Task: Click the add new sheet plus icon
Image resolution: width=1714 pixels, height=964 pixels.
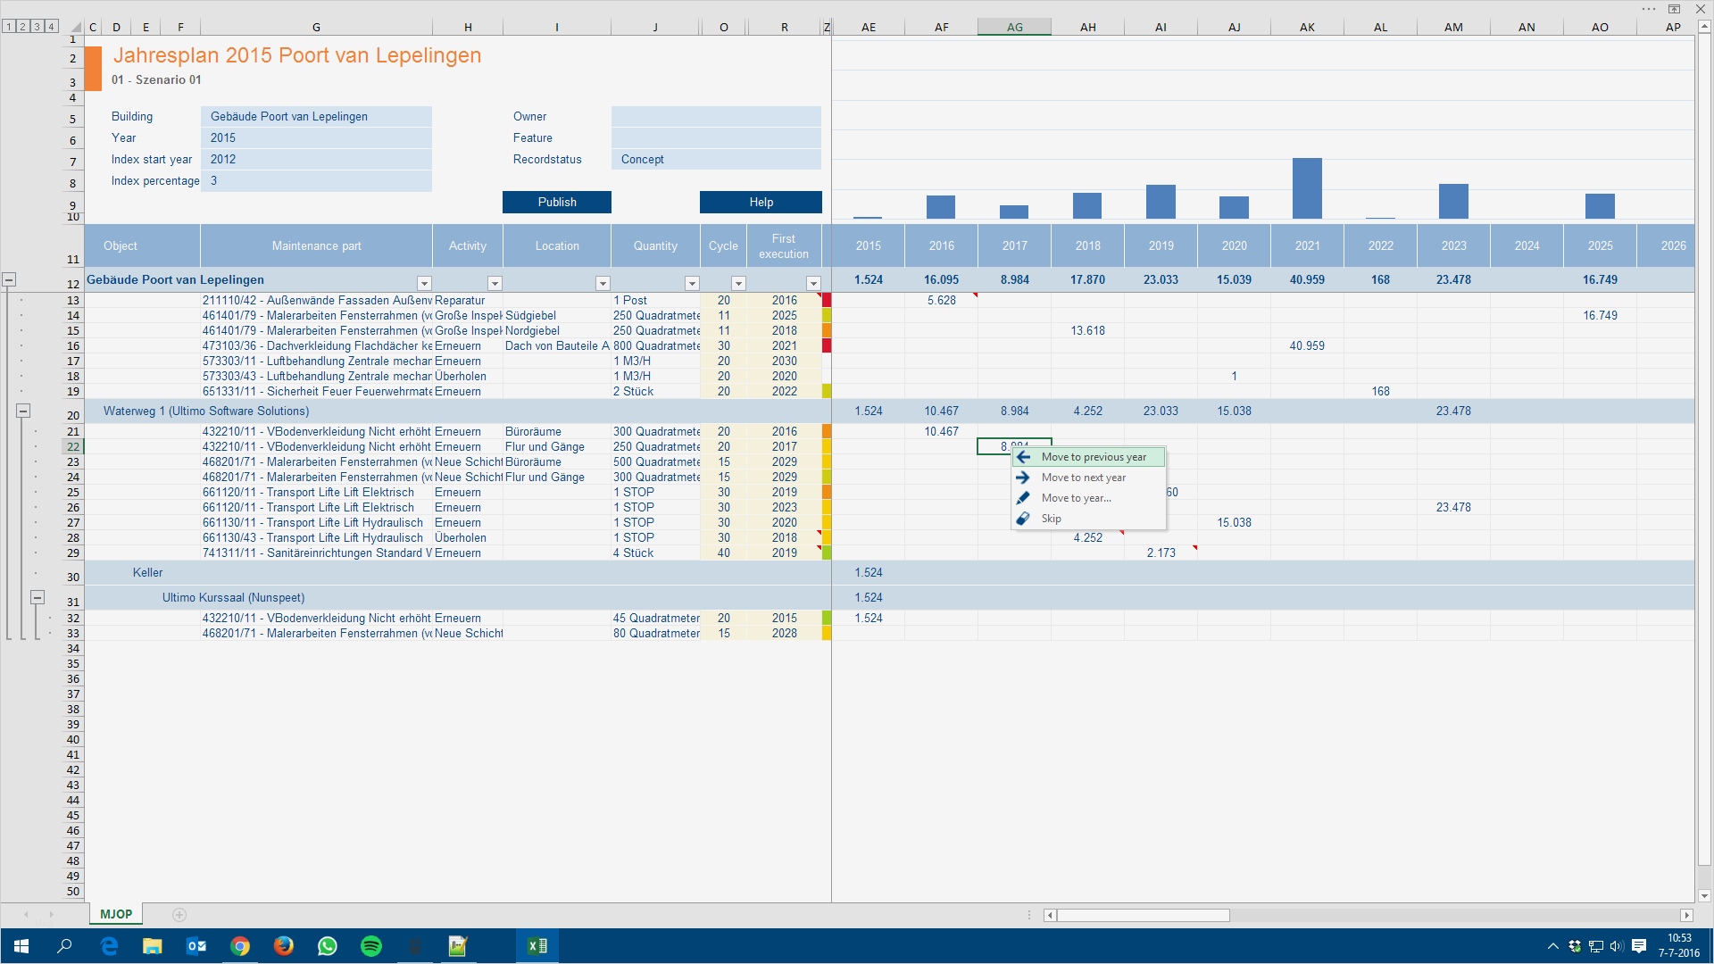Action: pos(179,915)
